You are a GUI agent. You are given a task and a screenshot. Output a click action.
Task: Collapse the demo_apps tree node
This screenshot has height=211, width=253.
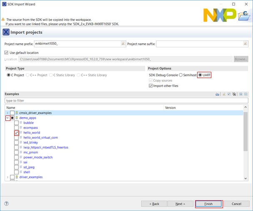[7, 118]
